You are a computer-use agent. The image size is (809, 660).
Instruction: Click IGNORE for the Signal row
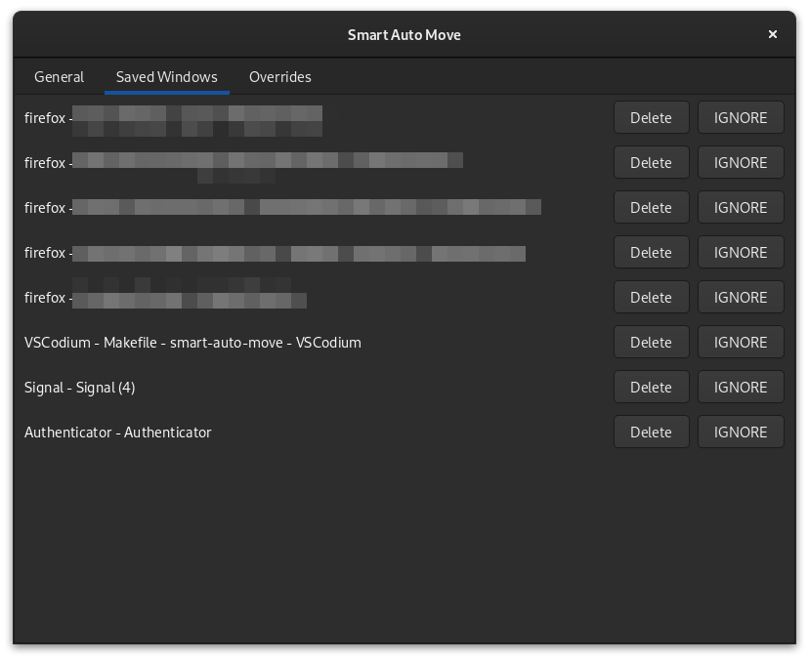coord(741,387)
